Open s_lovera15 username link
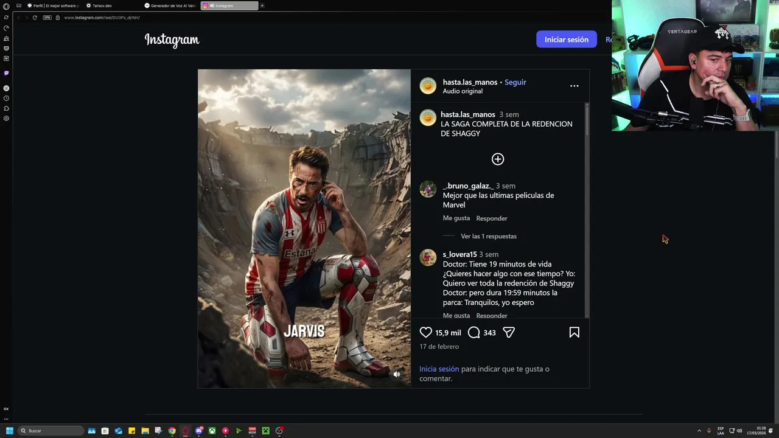Viewport: 779px width, 438px height. pyautogui.click(x=459, y=254)
